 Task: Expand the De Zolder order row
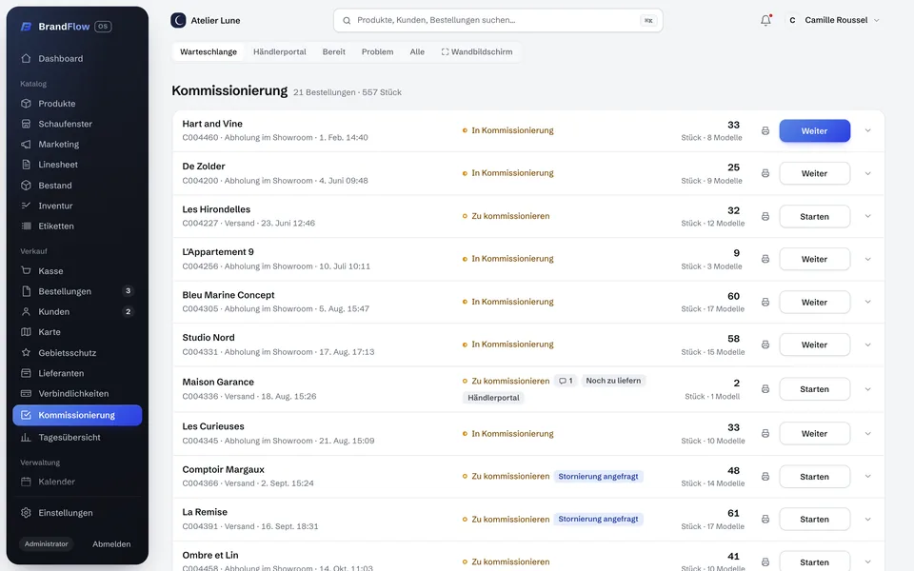click(x=868, y=173)
